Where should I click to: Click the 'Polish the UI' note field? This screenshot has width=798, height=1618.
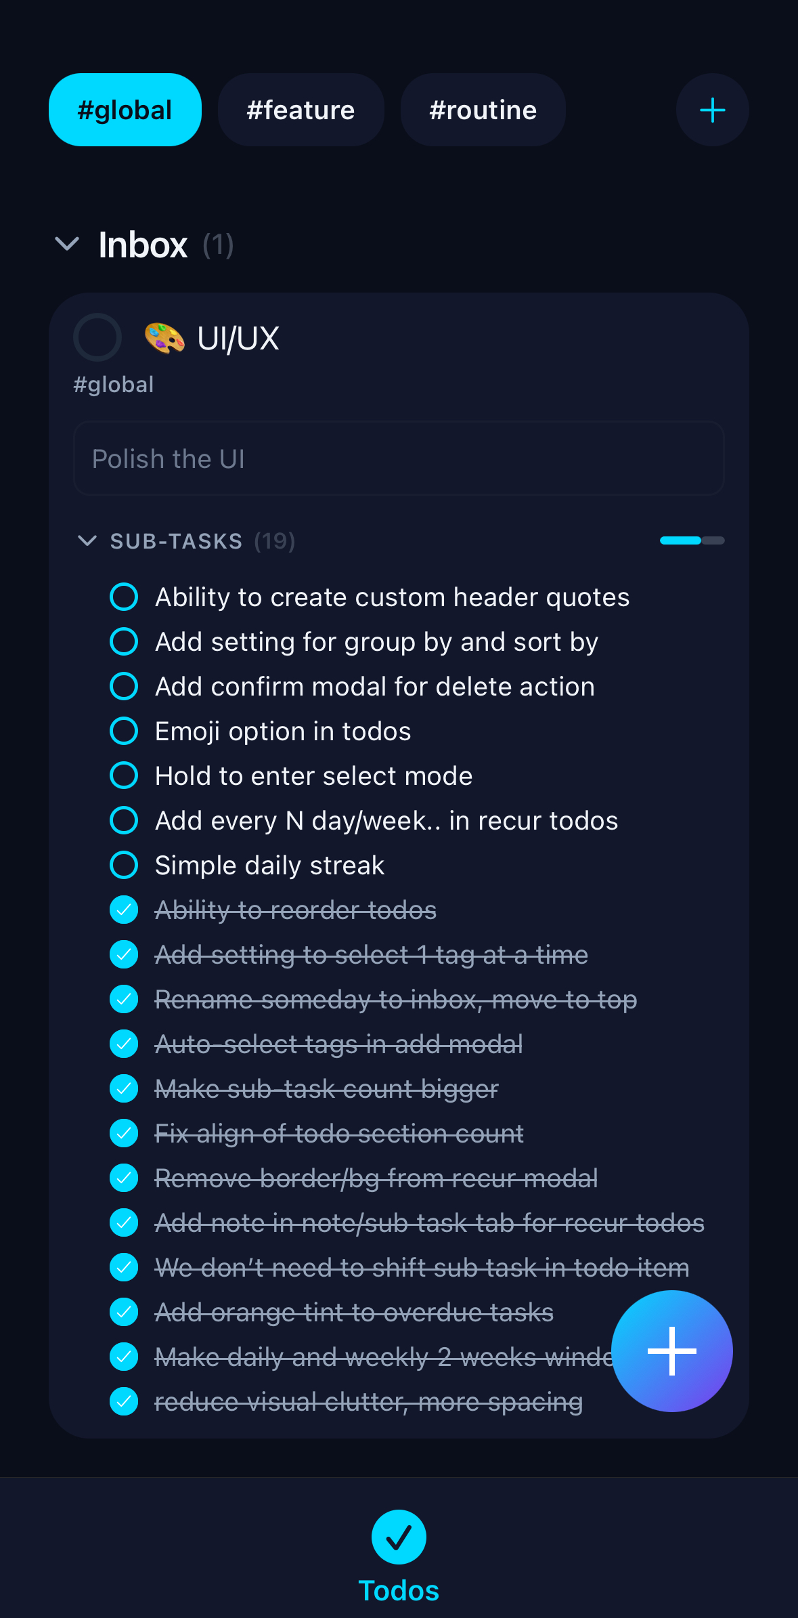point(399,459)
